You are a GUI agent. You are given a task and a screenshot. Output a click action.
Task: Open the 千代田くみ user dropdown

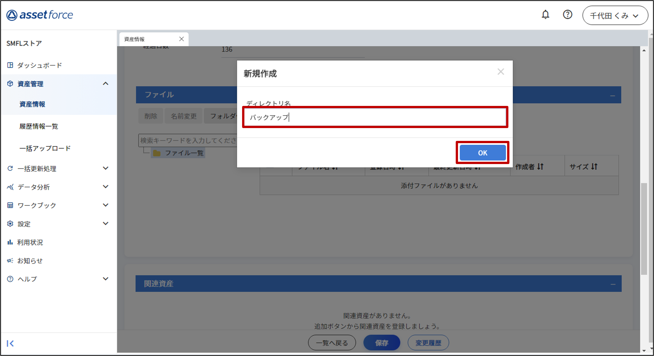615,16
